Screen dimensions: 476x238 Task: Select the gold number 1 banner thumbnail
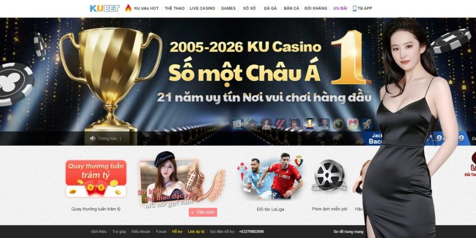[x=309, y=124]
